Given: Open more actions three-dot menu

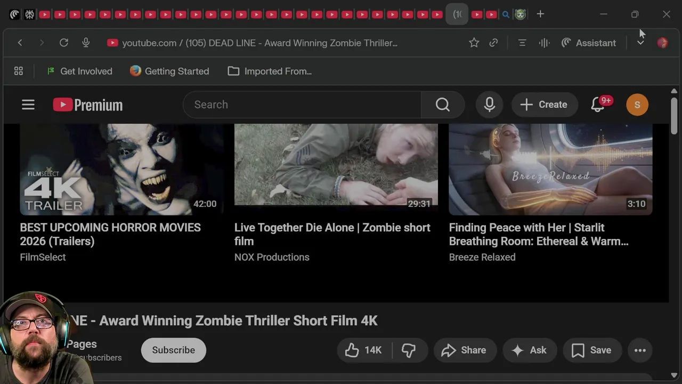Looking at the screenshot, I should (x=640, y=350).
